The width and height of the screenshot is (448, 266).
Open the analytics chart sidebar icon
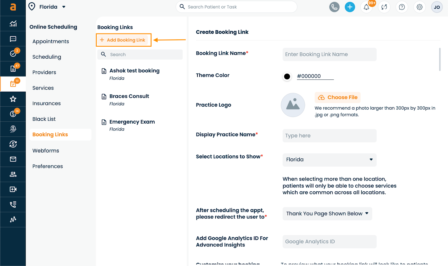click(x=13, y=24)
